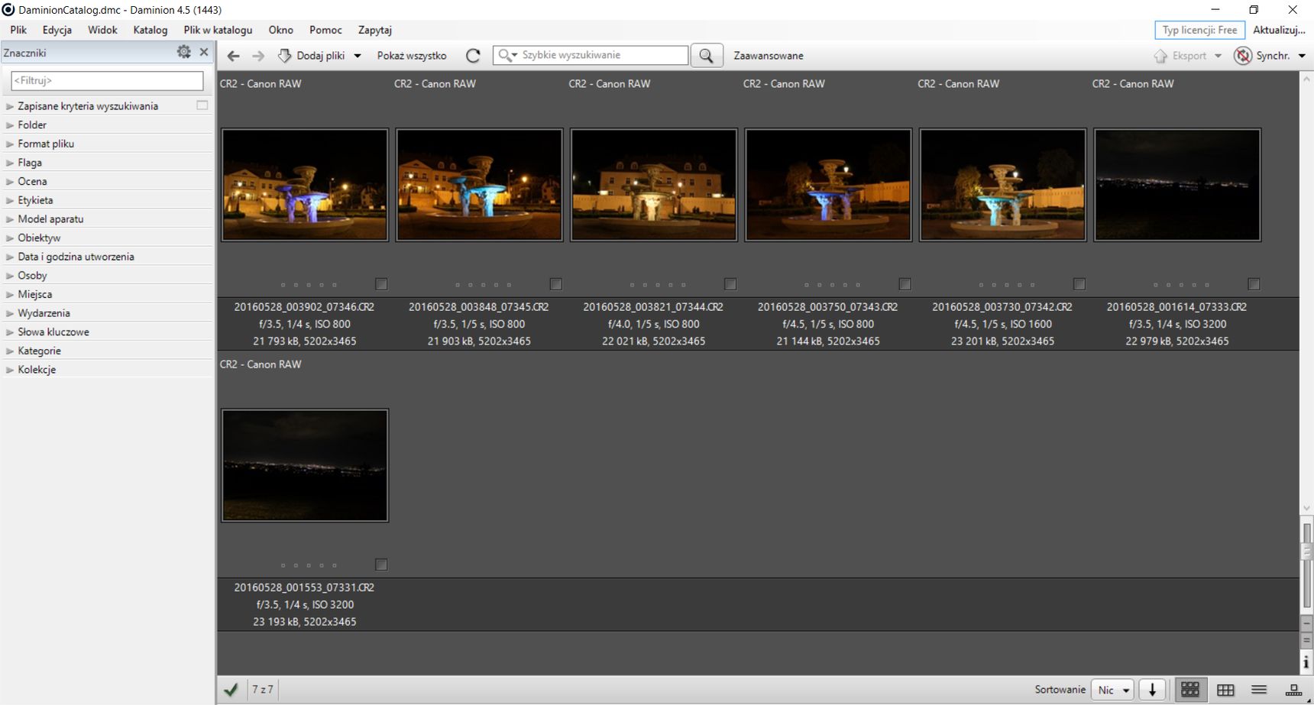This screenshot has width=1314, height=705.
Task: Expand the Folder tag group
Action: pyautogui.click(x=10, y=125)
